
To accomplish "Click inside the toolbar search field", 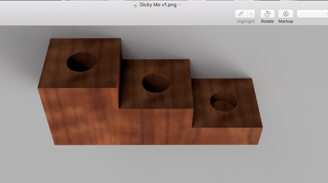I will click(x=313, y=14).
